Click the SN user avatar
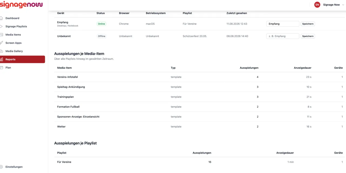Screen dimensions: 346x173 pos(317,5)
